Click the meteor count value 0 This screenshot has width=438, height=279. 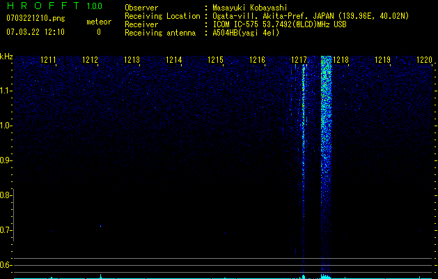[x=99, y=32]
